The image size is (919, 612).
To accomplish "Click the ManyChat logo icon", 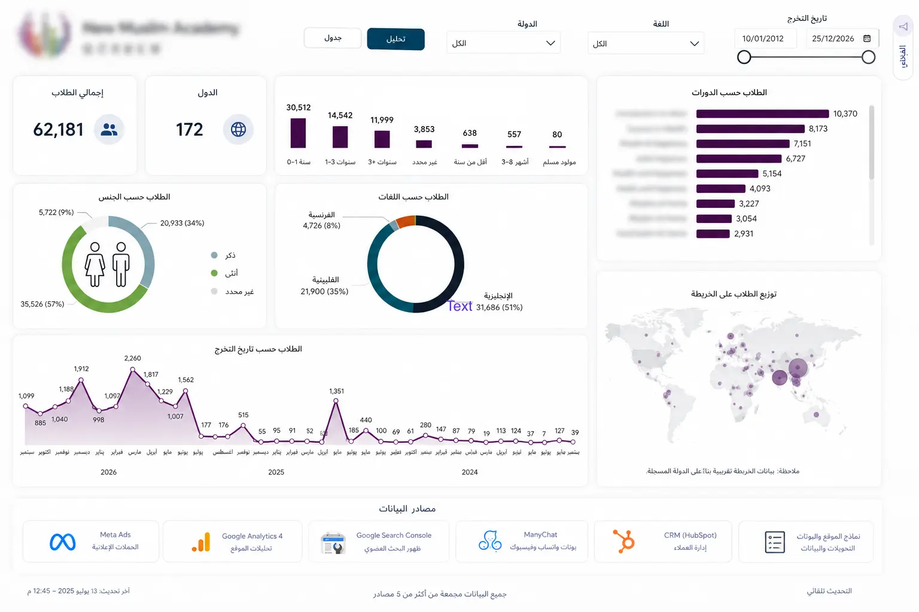I will click(490, 541).
